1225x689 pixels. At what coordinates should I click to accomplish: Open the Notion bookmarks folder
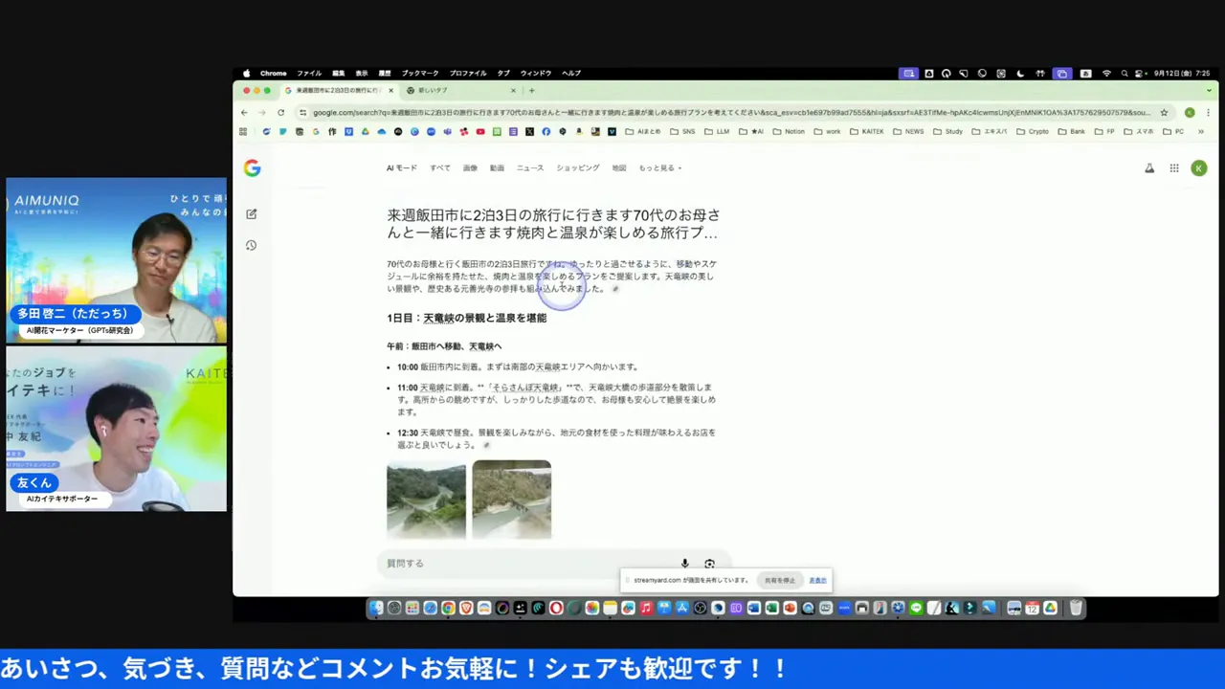tap(789, 131)
